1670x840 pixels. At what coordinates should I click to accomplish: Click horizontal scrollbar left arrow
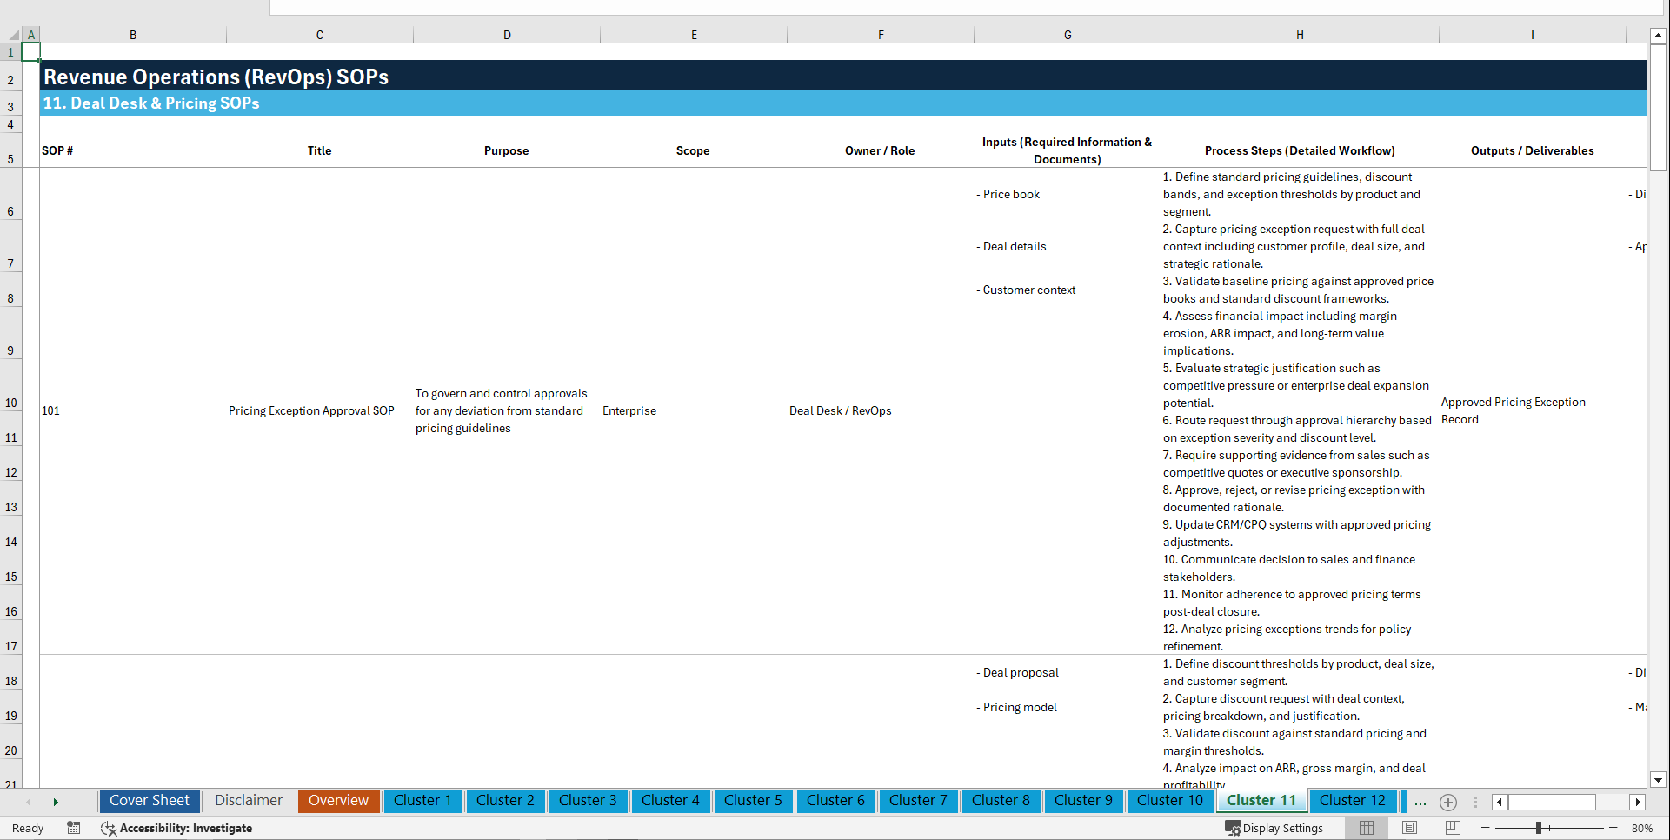point(1500,802)
